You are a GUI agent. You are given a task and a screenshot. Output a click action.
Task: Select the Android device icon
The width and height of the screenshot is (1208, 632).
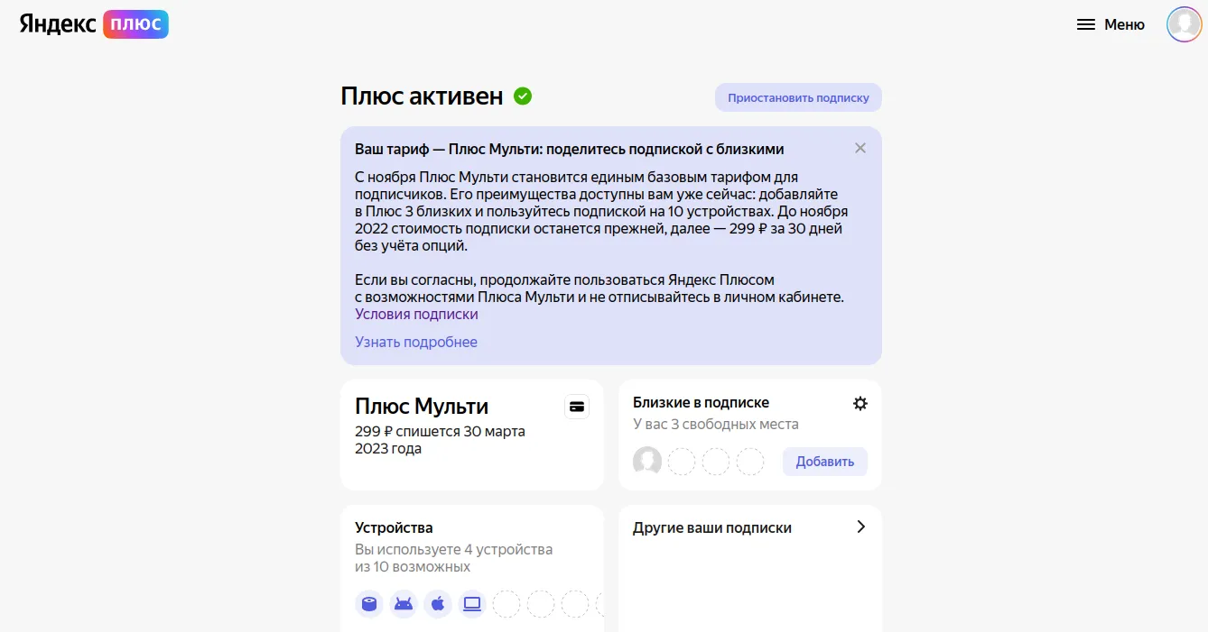tap(404, 604)
